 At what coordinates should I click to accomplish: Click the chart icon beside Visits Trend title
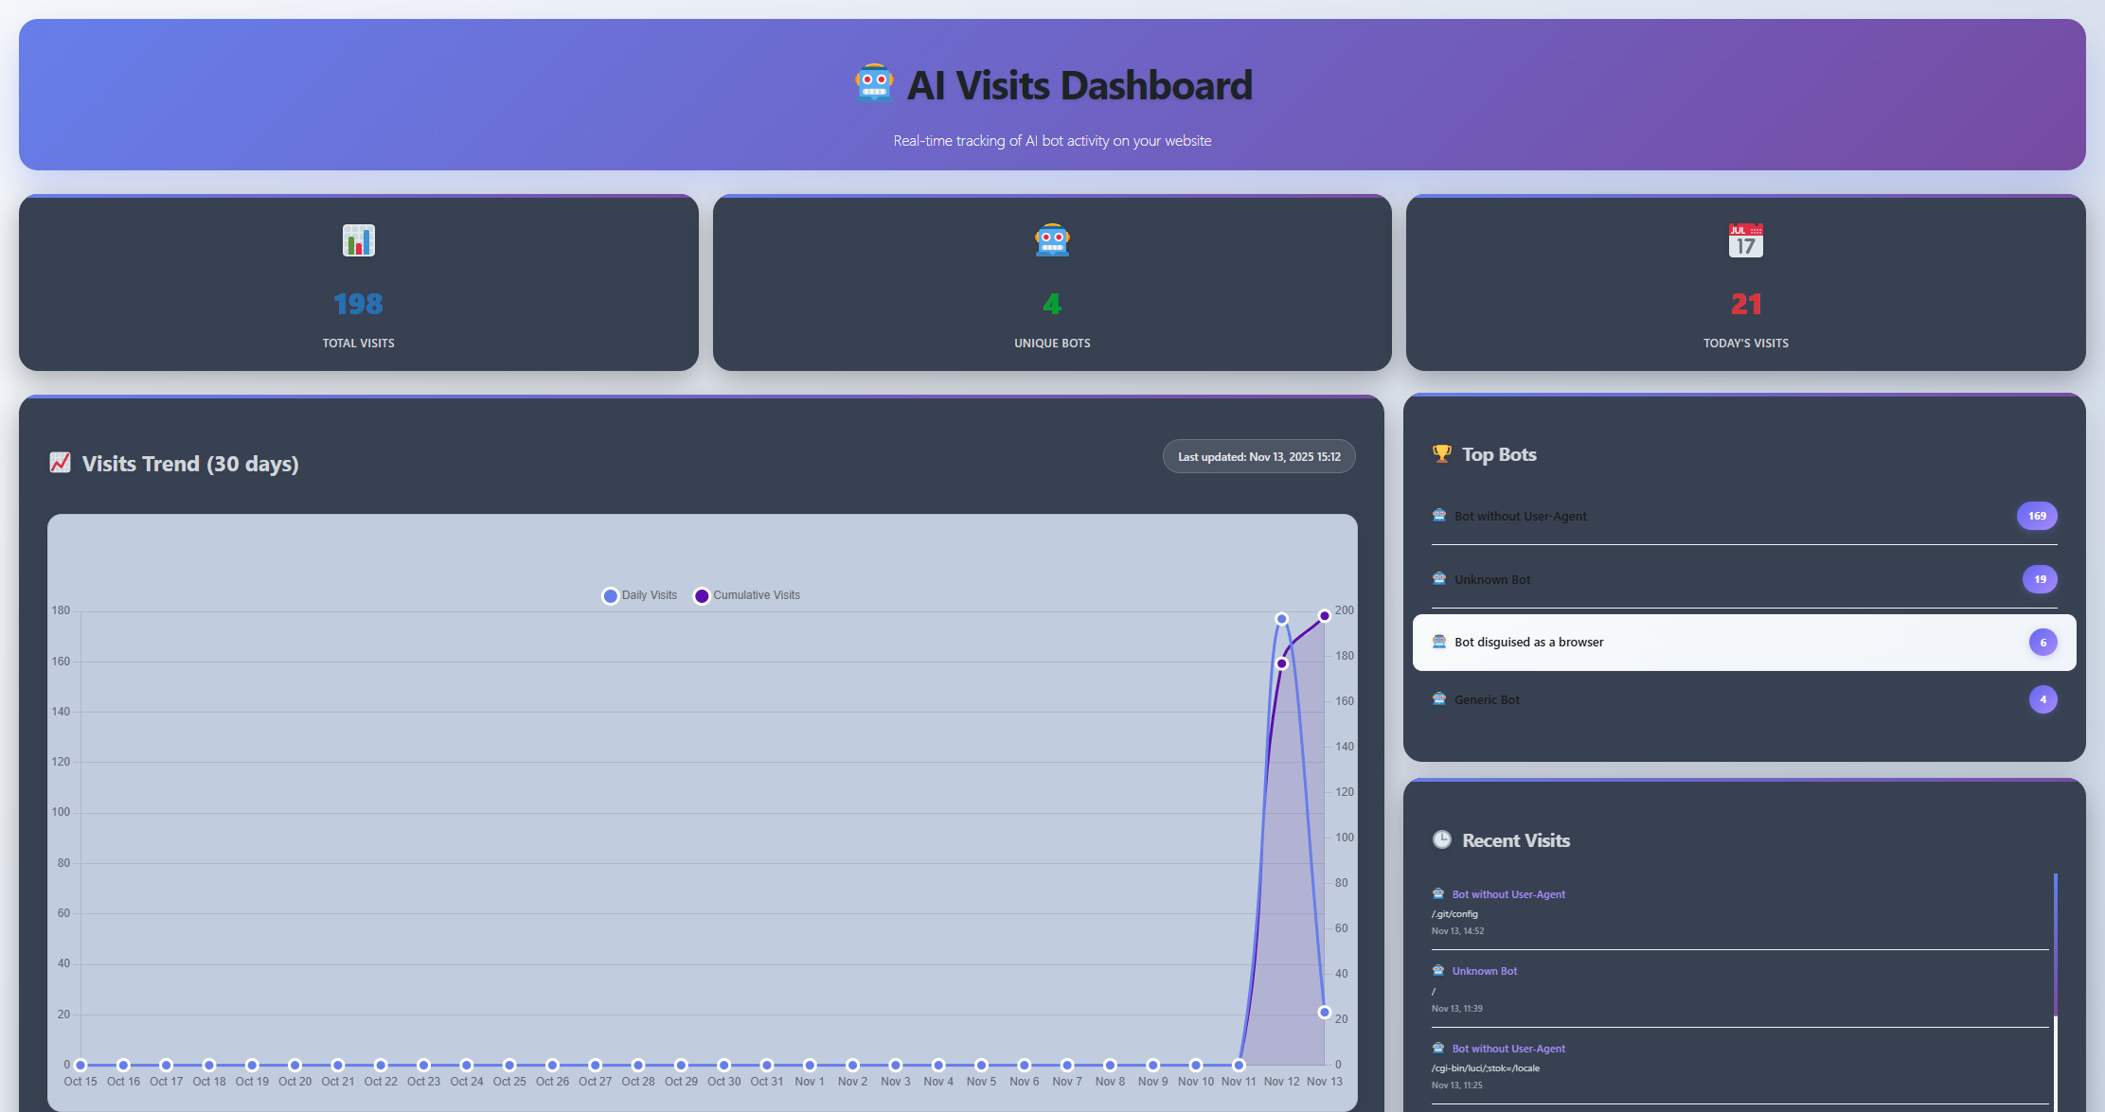pyautogui.click(x=60, y=463)
